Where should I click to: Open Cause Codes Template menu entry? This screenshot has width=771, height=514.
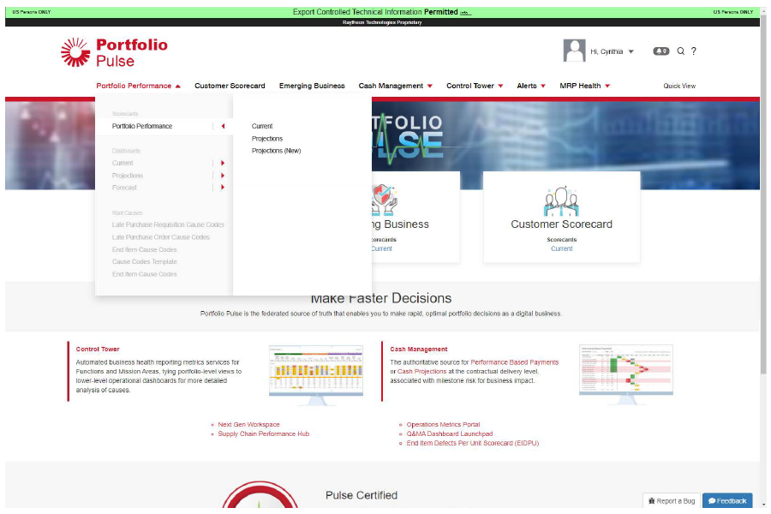pos(144,261)
